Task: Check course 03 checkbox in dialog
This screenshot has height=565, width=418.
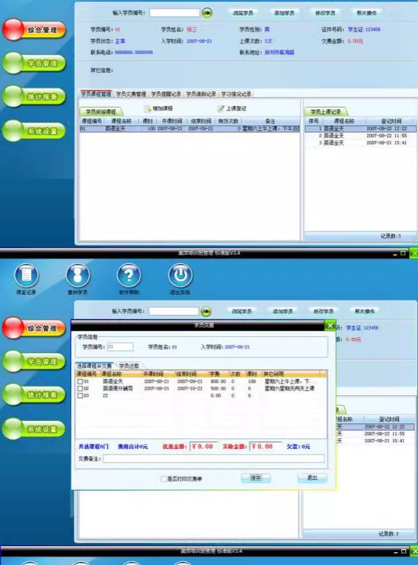Action: point(80,396)
